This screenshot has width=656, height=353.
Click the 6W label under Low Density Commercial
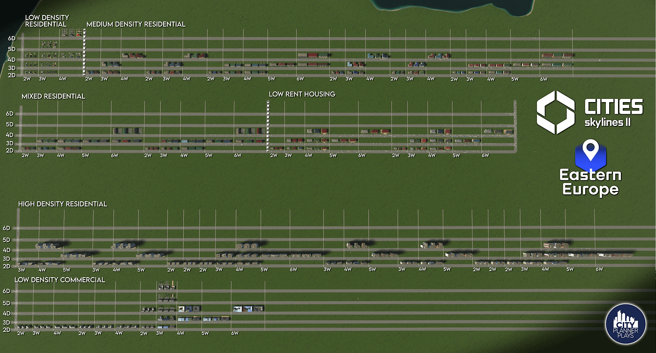[235, 333]
